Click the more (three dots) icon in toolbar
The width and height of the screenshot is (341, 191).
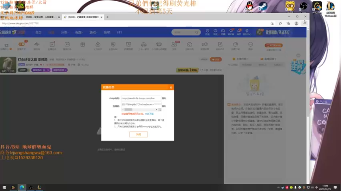click(251, 45)
